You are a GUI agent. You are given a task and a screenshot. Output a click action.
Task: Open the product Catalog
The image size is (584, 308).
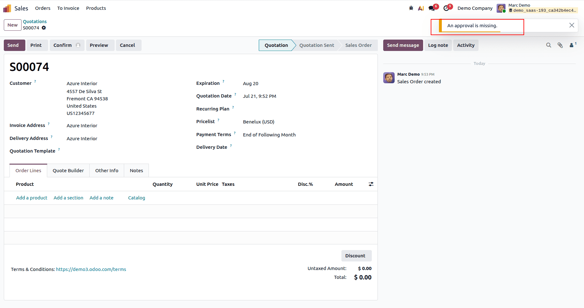point(136,198)
